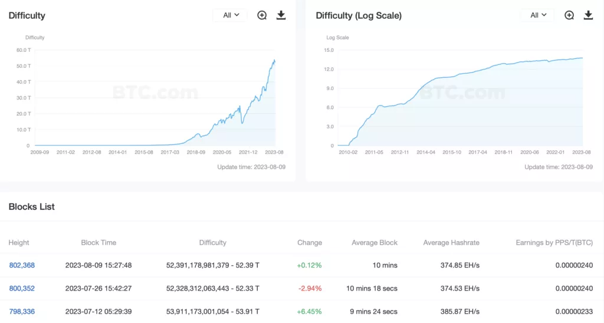Screen dimensions: 604x323
Task: Click the +6.45% change value
Action: click(x=309, y=311)
